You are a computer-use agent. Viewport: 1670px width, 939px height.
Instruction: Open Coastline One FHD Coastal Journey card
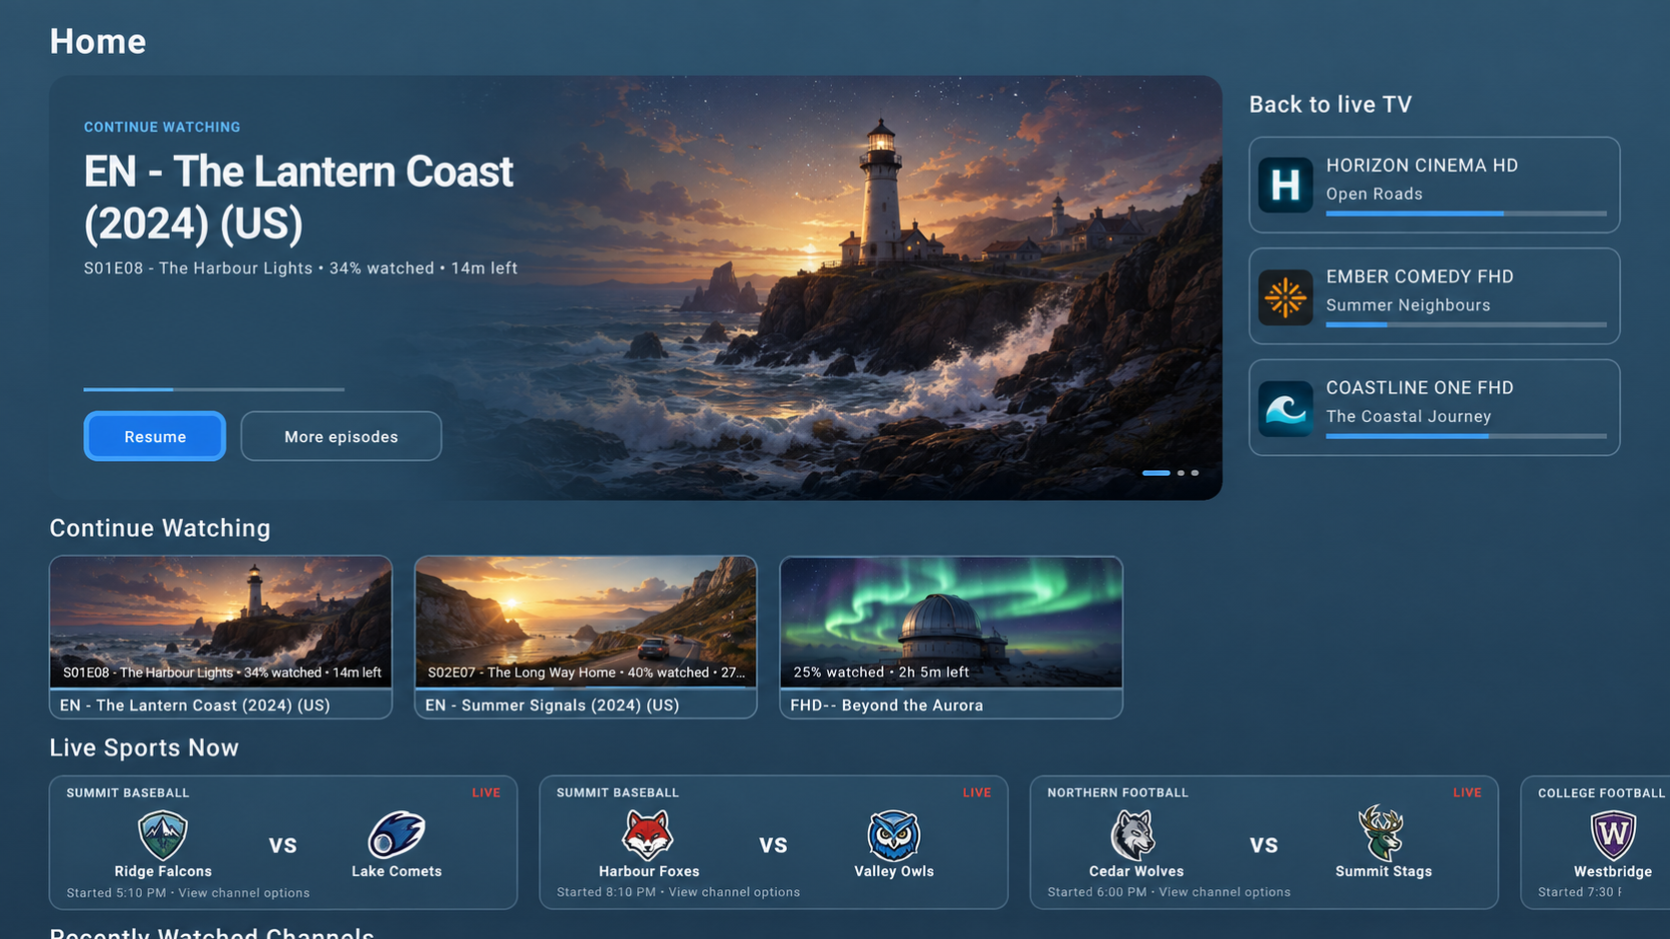click(1434, 408)
